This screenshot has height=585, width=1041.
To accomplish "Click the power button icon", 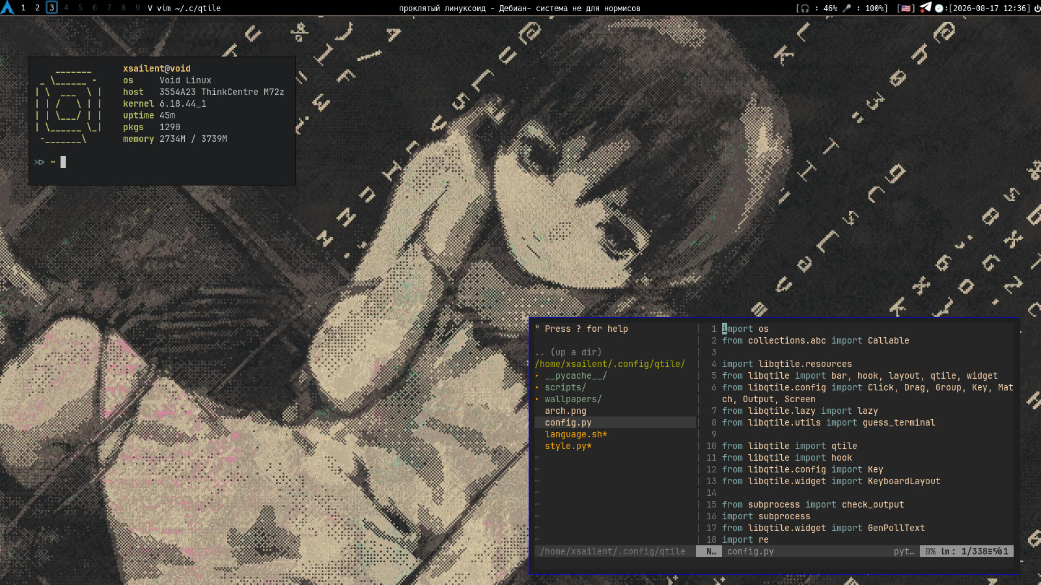I will (x=1037, y=8).
